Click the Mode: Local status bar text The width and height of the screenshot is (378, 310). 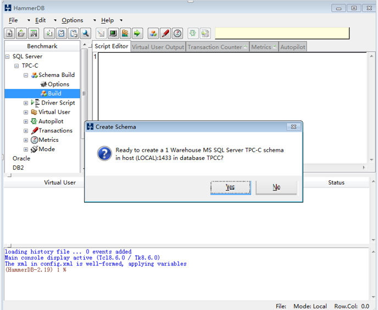tap(310, 306)
